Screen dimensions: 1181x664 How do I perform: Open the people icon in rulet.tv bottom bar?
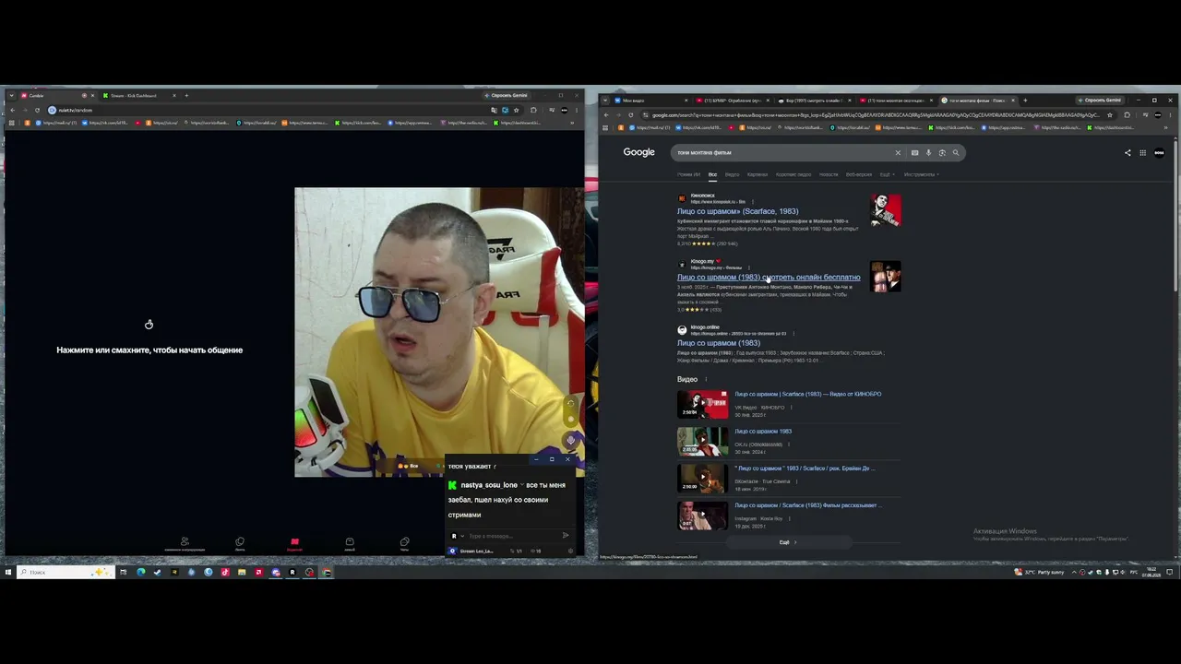(x=185, y=543)
